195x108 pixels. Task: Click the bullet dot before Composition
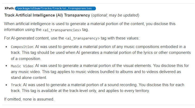(6, 47)
